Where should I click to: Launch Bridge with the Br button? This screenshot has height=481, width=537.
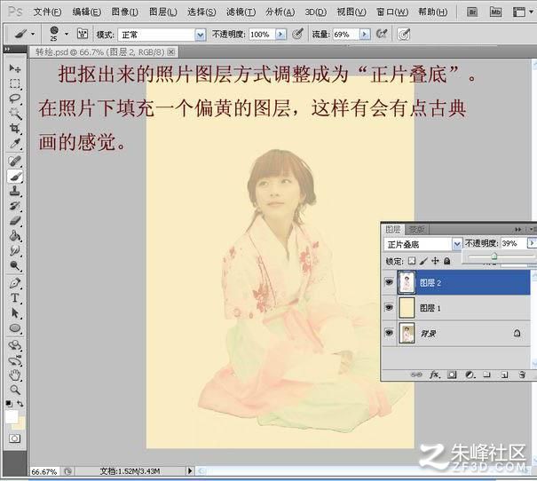pos(472,12)
